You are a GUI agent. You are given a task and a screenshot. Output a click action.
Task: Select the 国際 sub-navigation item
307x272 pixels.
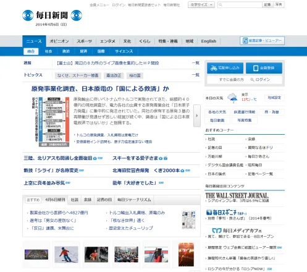(101, 51)
